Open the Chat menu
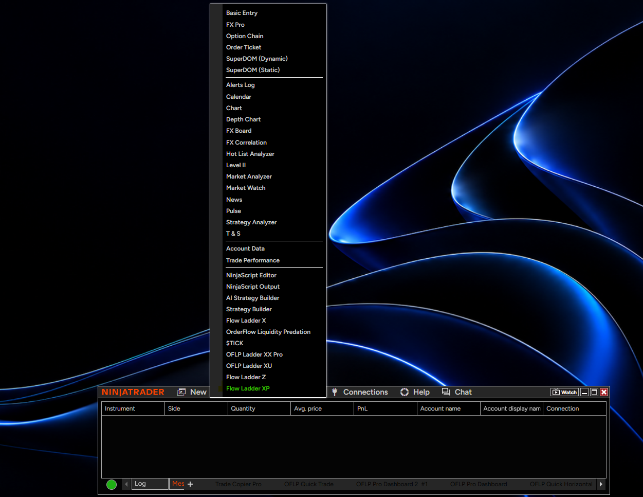 (463, 392)
